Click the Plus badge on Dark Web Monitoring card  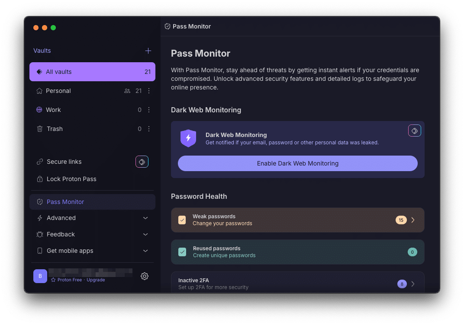[x=414, y=130]
